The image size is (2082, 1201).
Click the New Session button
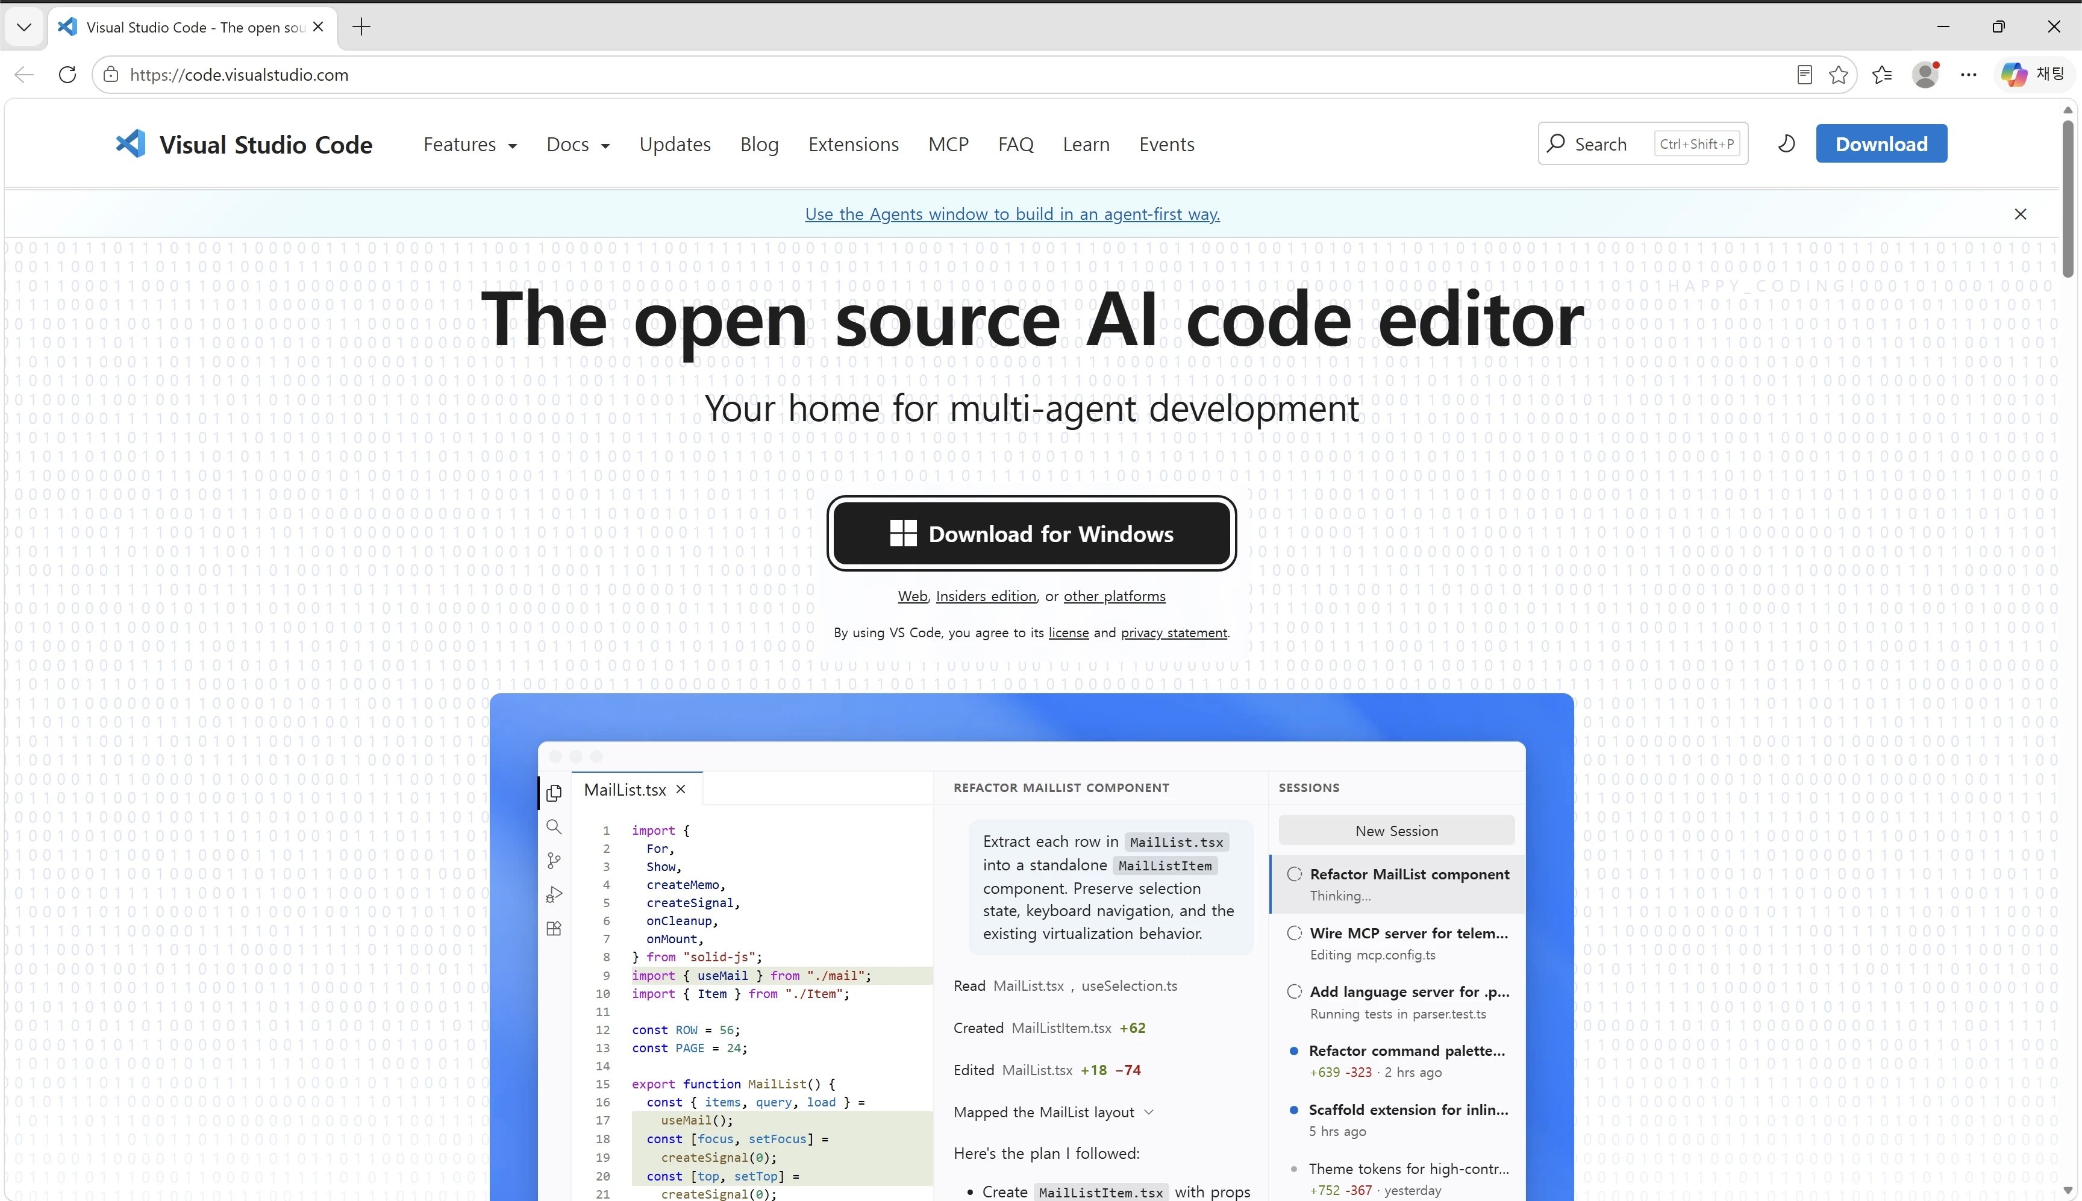click(x=1396, y=831)
